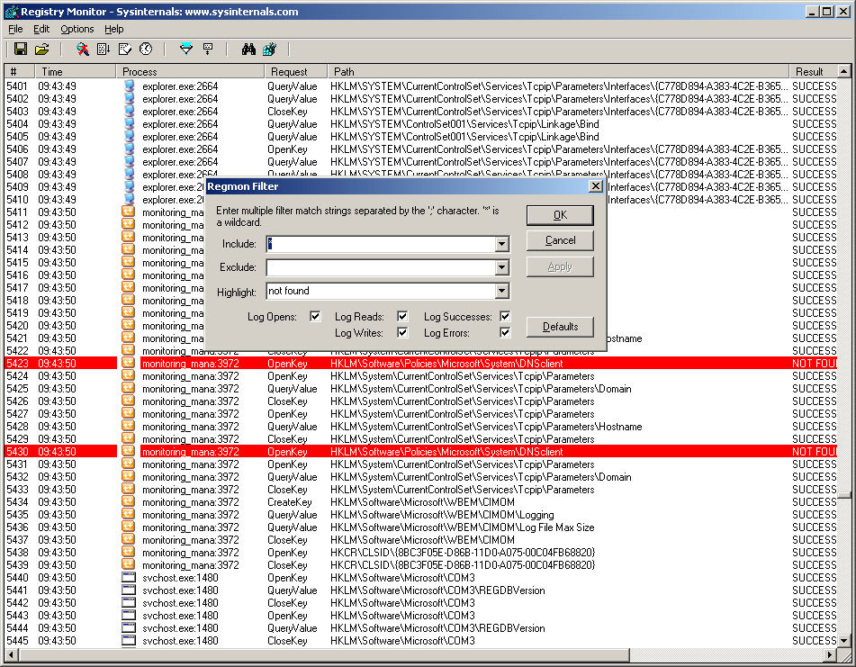Open the File menu
The height and width of the screenshot is (667, 856).
coord(16,29)
